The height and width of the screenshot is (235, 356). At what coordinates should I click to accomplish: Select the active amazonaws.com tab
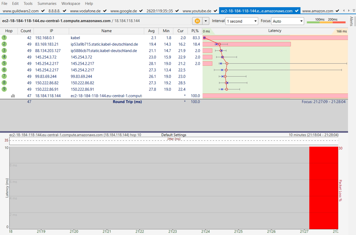(259, 11)
